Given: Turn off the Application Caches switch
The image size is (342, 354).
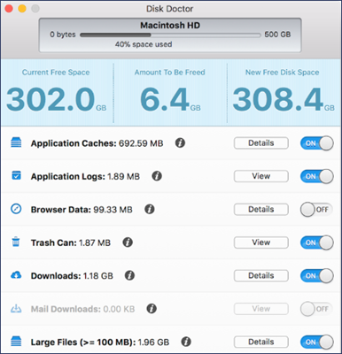Looking at the screenshot, I should 317,143.
